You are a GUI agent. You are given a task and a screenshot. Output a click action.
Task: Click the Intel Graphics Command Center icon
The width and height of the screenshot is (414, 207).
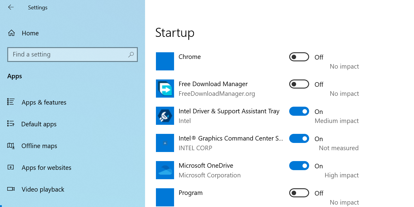165,143
